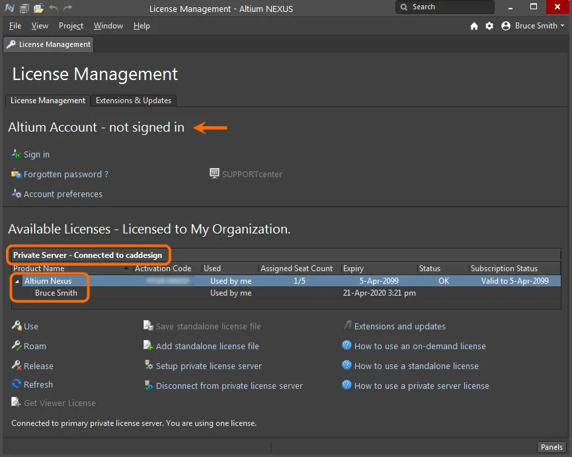This screenshot has width=572, height=457.
Task: Click the Refresh link
Action: pyautogui.click(x=38, y=384)
